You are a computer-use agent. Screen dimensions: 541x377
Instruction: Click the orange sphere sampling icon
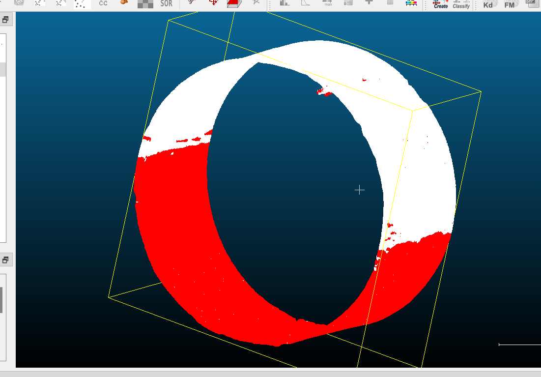pos(124,3)
